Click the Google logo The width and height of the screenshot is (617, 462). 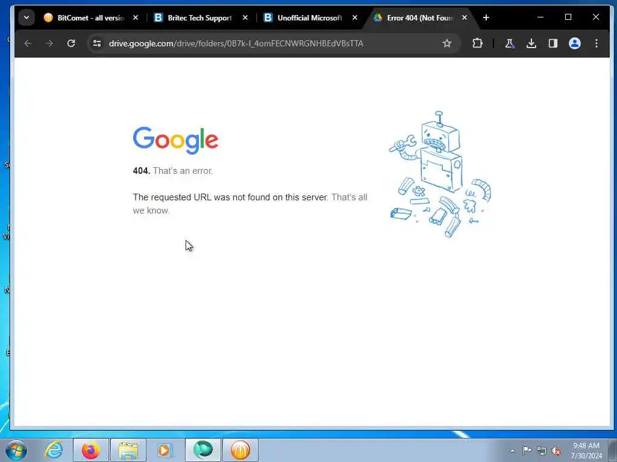click(x=175, y=140)
